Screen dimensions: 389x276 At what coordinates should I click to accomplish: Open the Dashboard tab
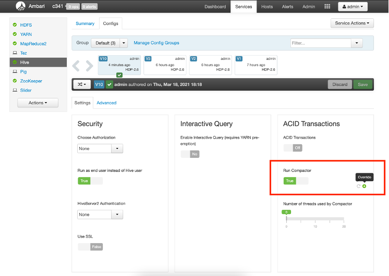pyautogui.click(x=215, y=7)
